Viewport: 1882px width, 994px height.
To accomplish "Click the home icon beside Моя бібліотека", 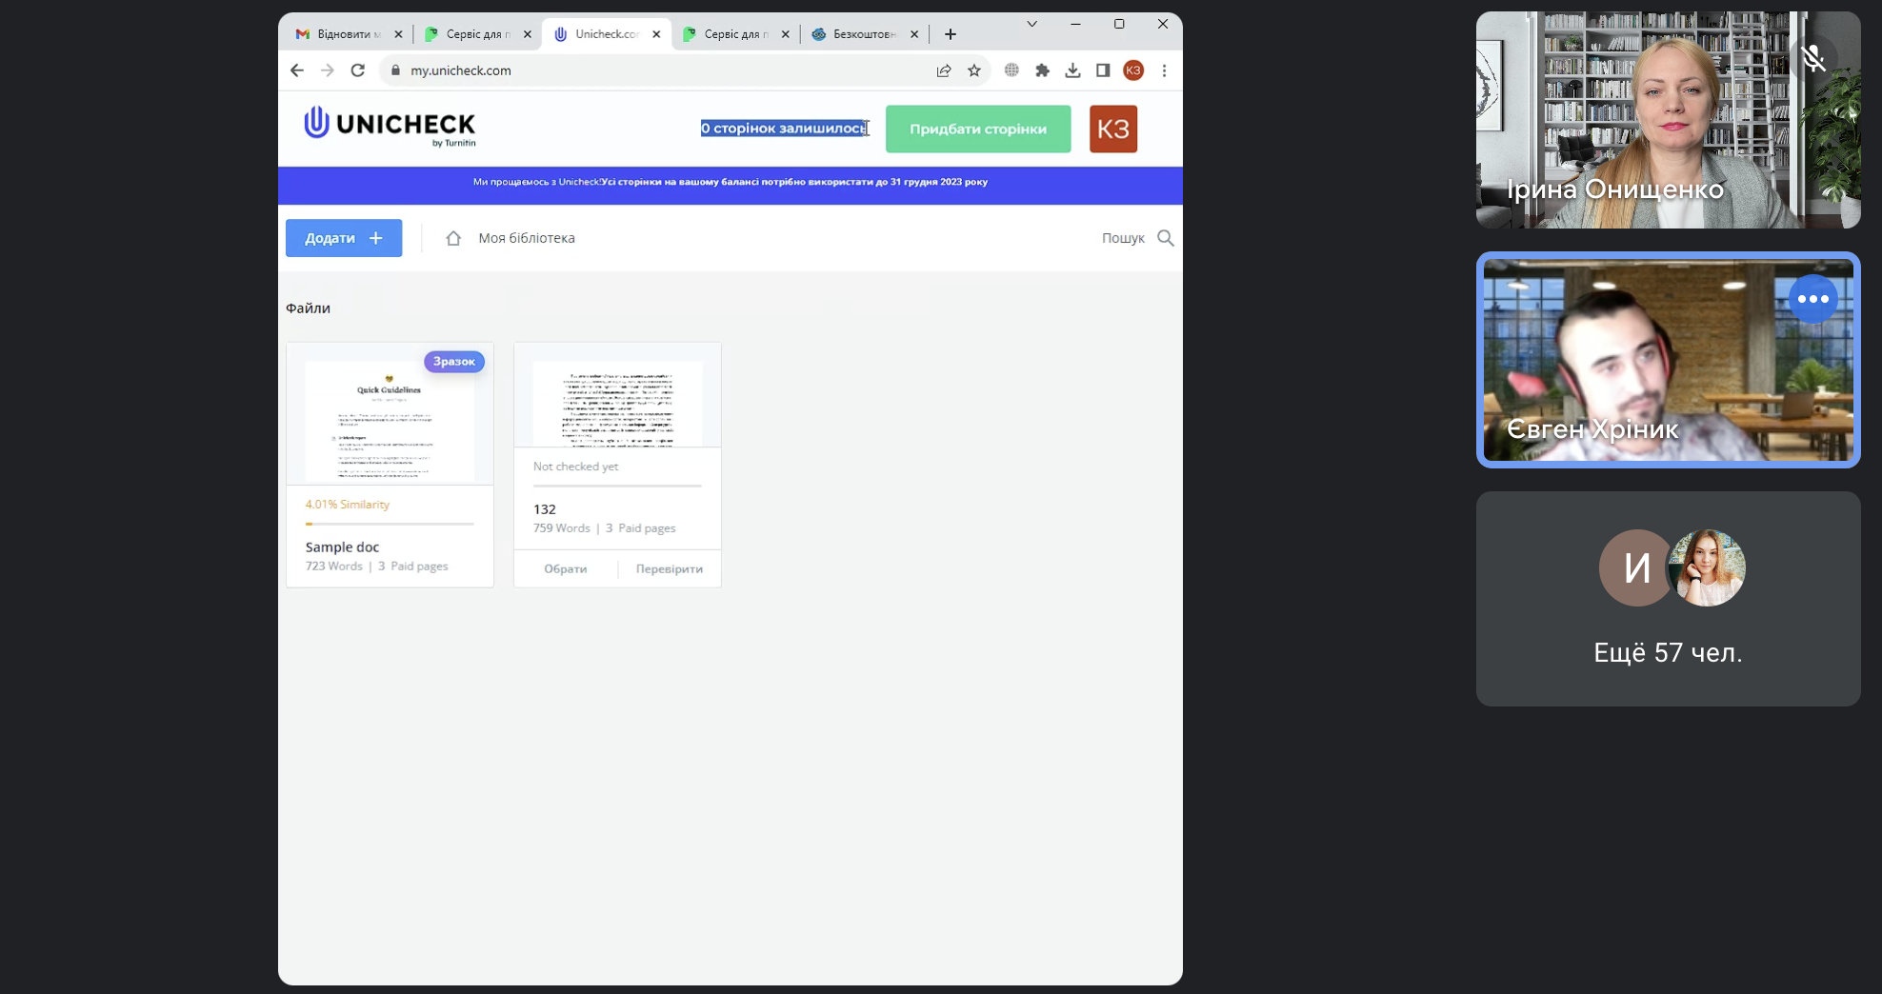I will [453, 238].
